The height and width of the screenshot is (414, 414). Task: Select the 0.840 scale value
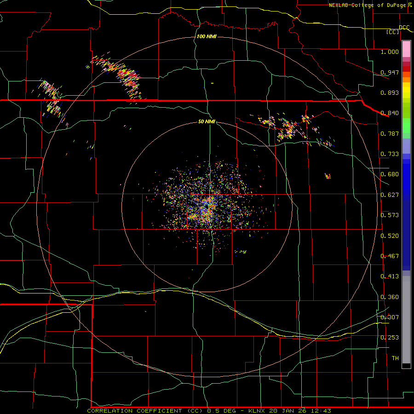(390, 113)
